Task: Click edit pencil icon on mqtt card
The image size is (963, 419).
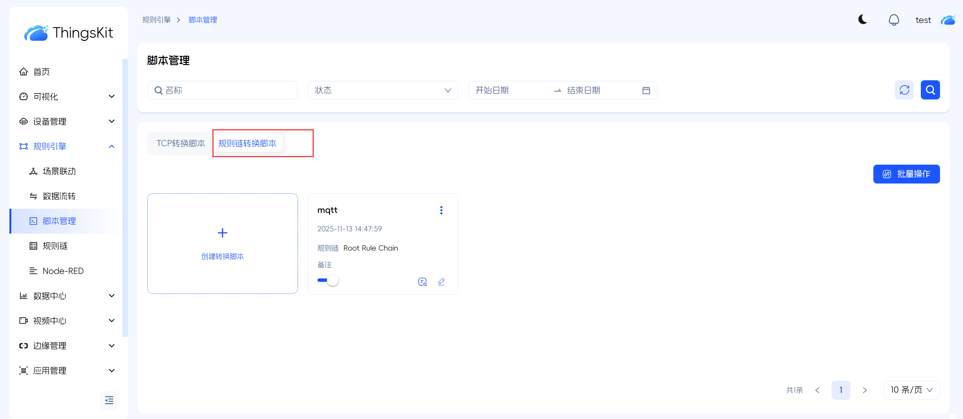Action: click(441, 282)
